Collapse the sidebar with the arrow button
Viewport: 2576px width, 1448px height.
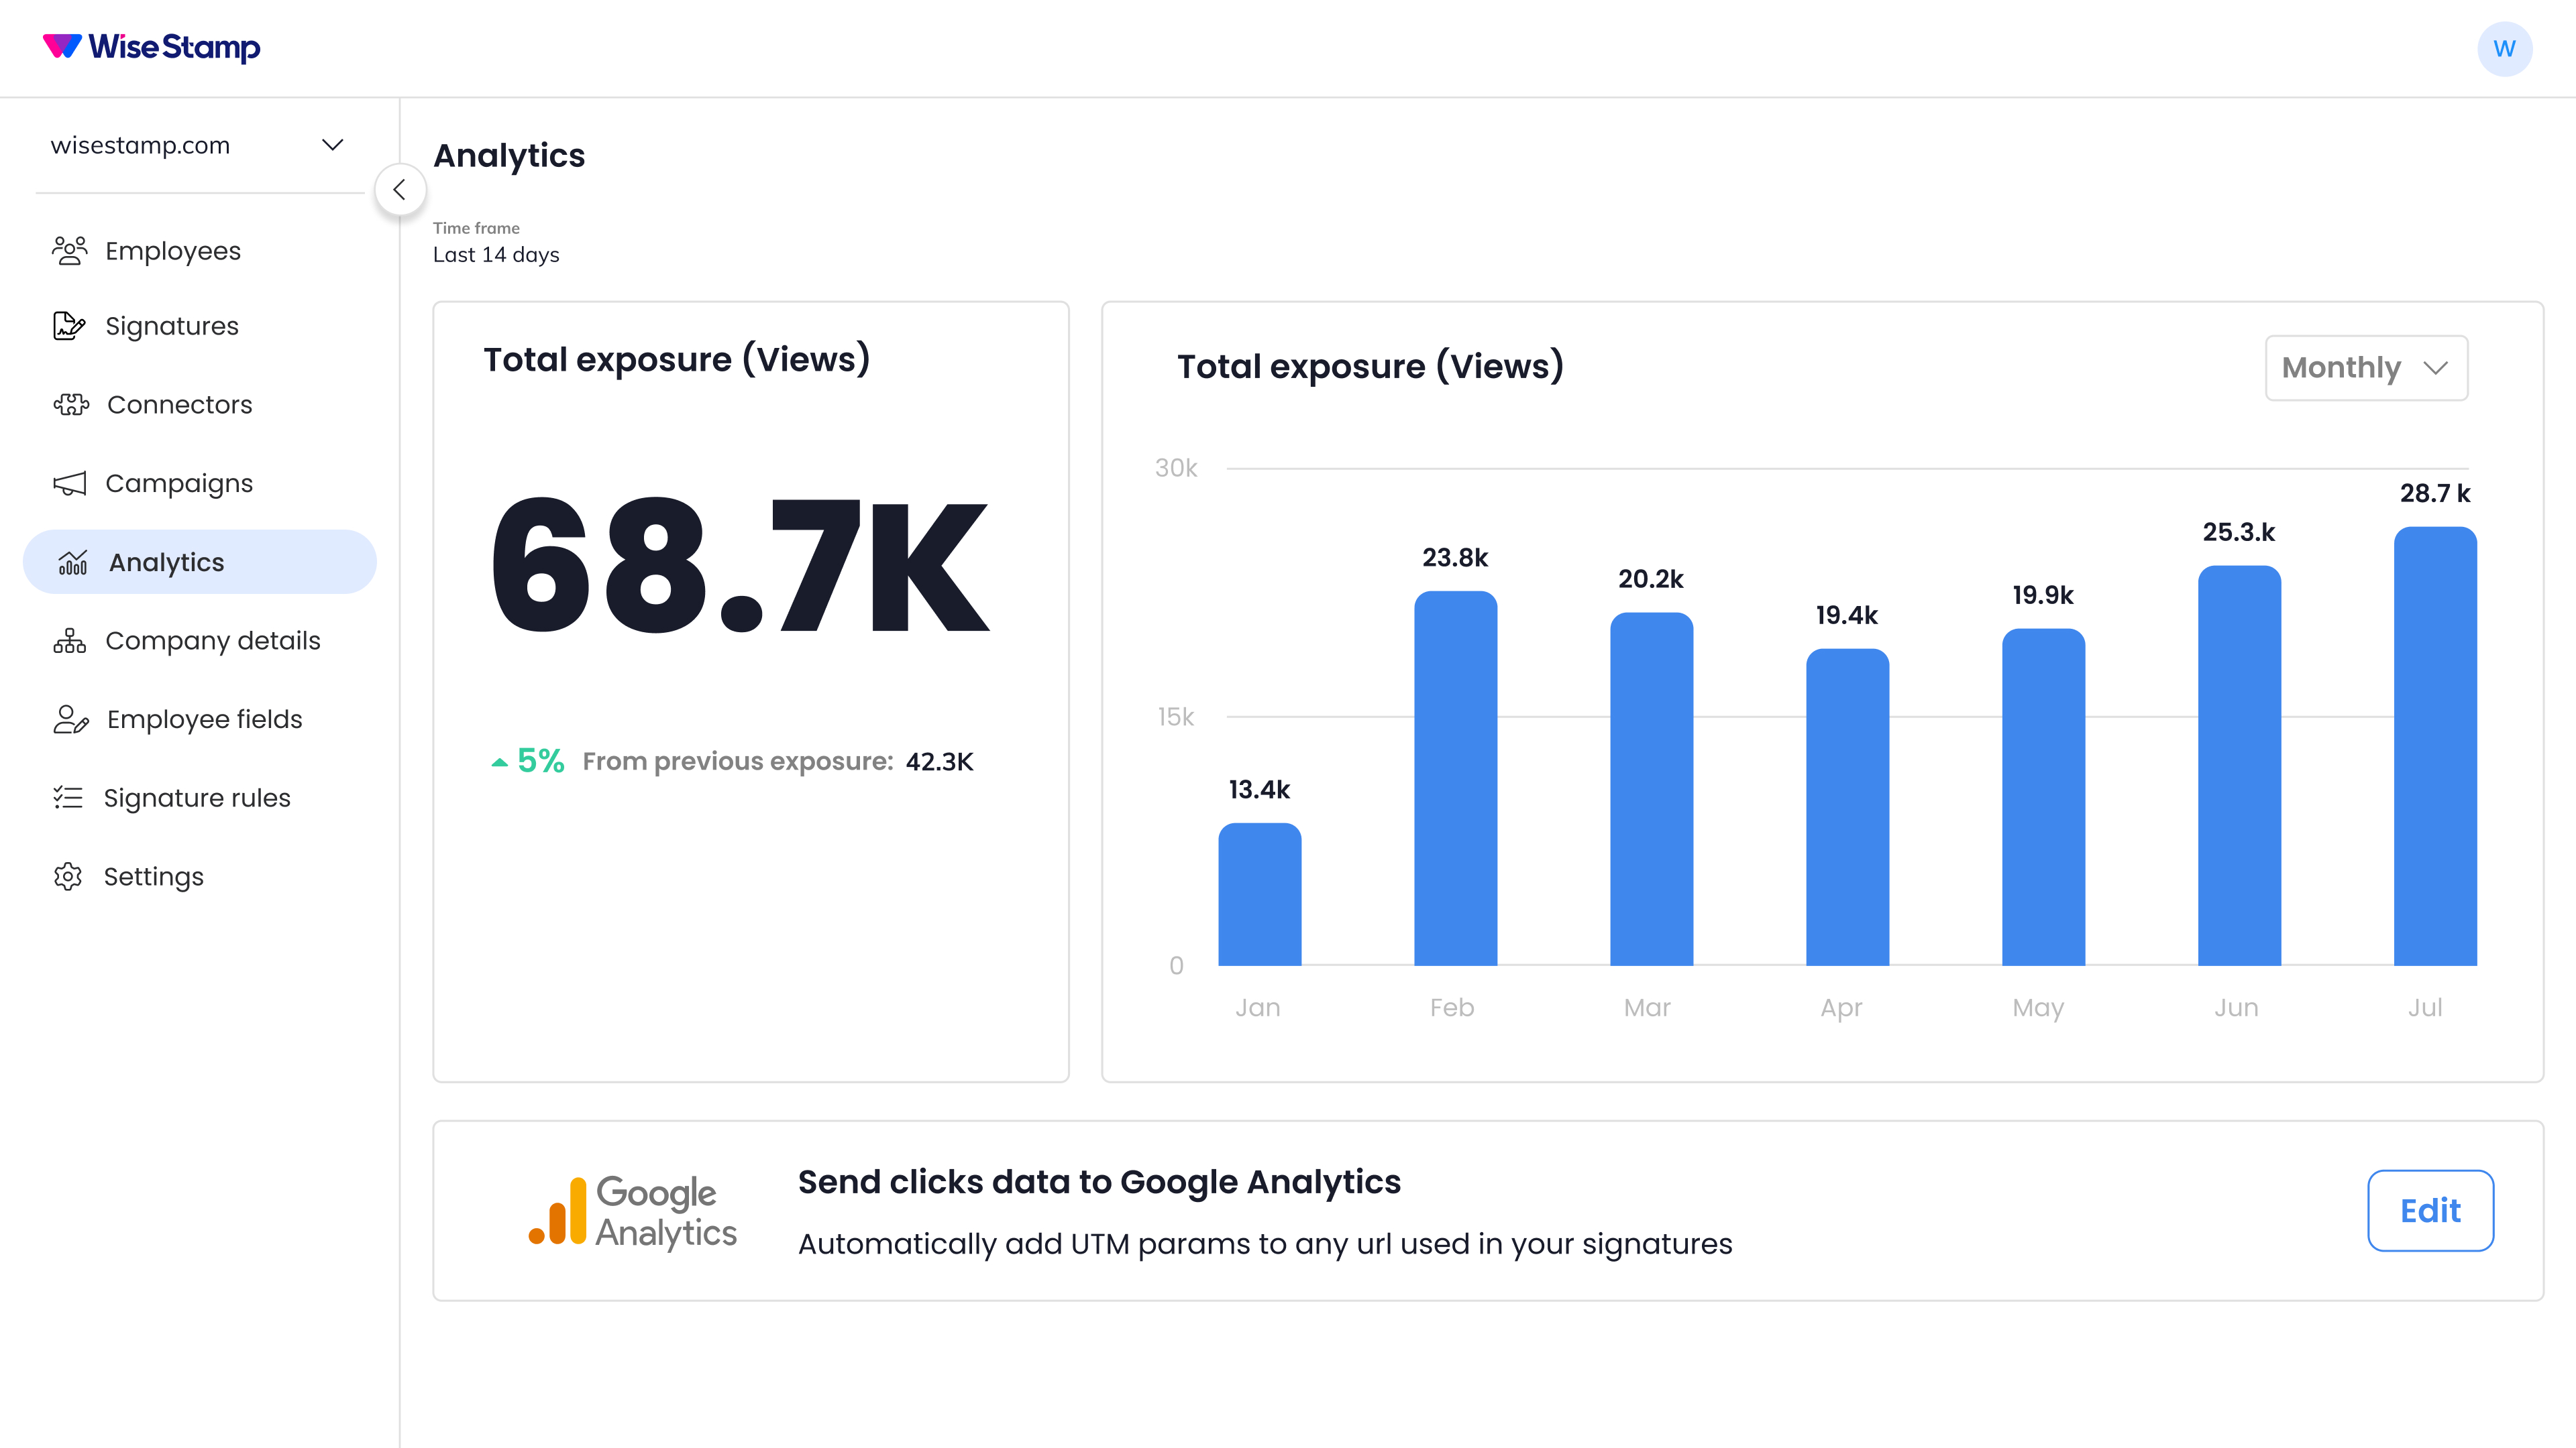pos(400,190)
